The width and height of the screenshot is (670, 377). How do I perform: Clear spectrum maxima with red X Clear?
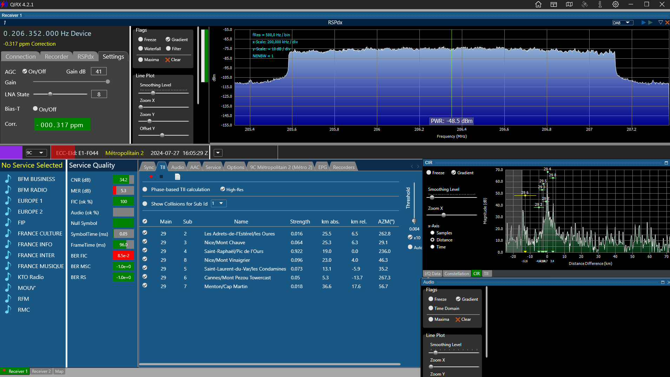point(173,60)
